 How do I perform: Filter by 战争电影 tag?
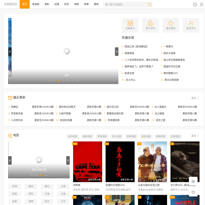[x=146, y=136]
